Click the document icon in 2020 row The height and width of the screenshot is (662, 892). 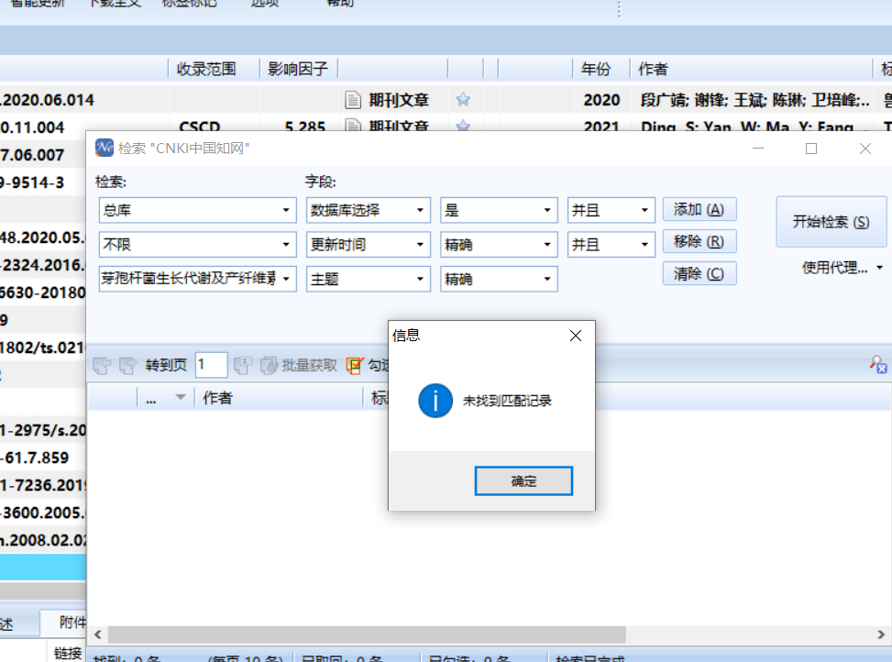click(x=353, y=100)
